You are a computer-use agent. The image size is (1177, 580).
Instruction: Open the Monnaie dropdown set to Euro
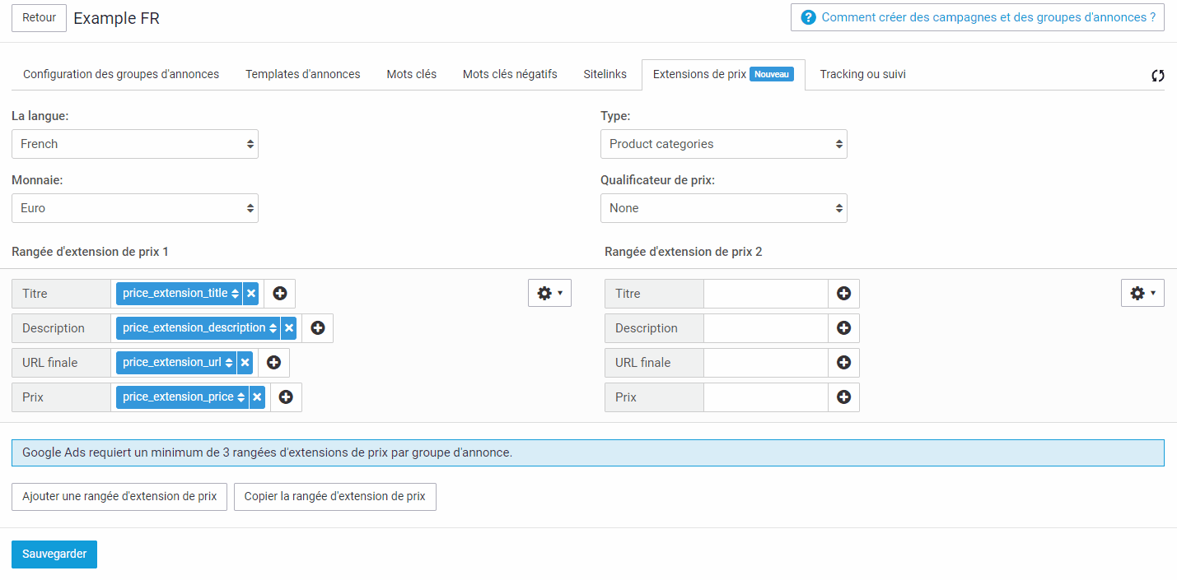click(135, 208)
